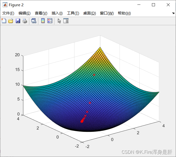Click the topmost red star marker

click(x=94, y=75)
